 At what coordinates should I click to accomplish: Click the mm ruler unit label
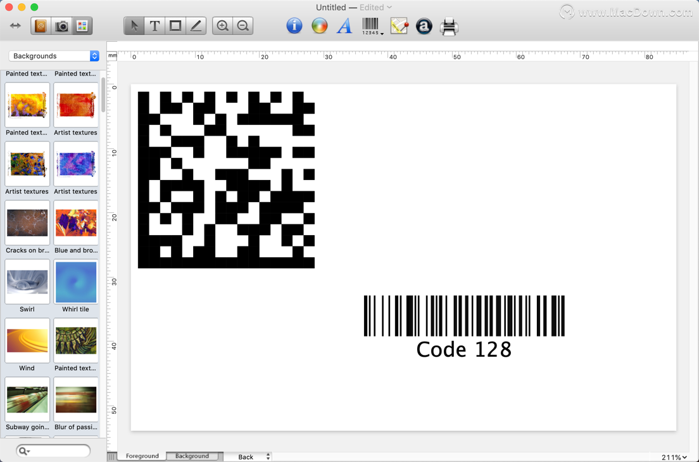coord(112,56)
